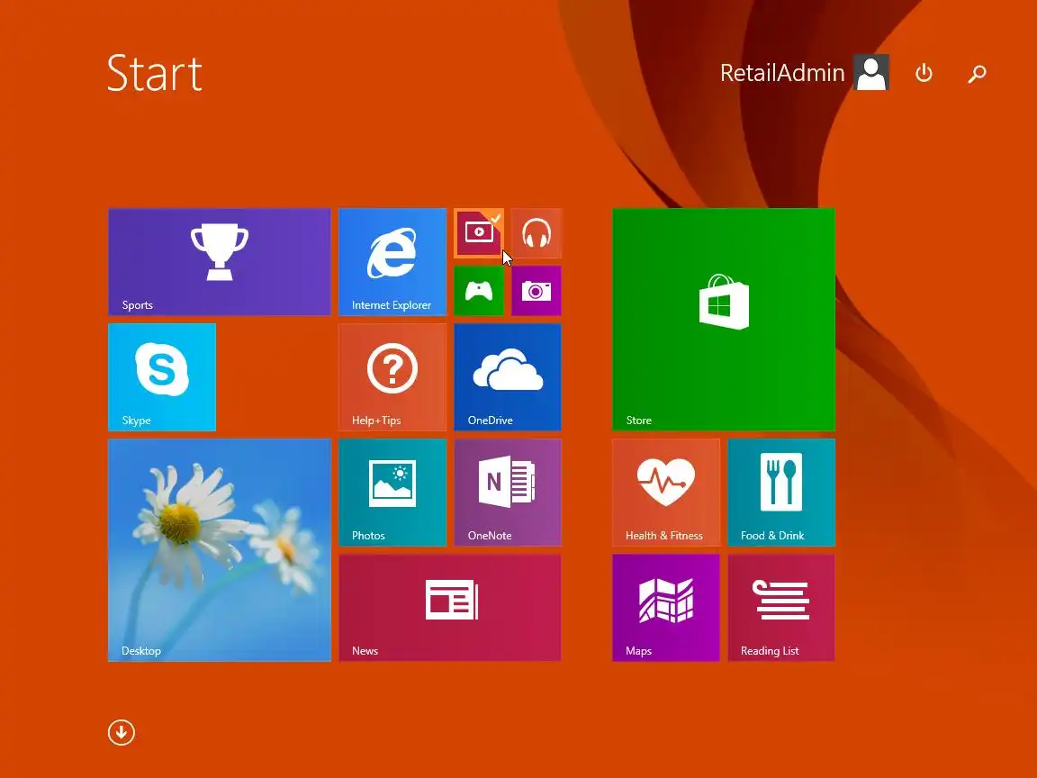The height and width of the screenshot is (778, 1037).
Task: Open the News tile
Action: 450,607
